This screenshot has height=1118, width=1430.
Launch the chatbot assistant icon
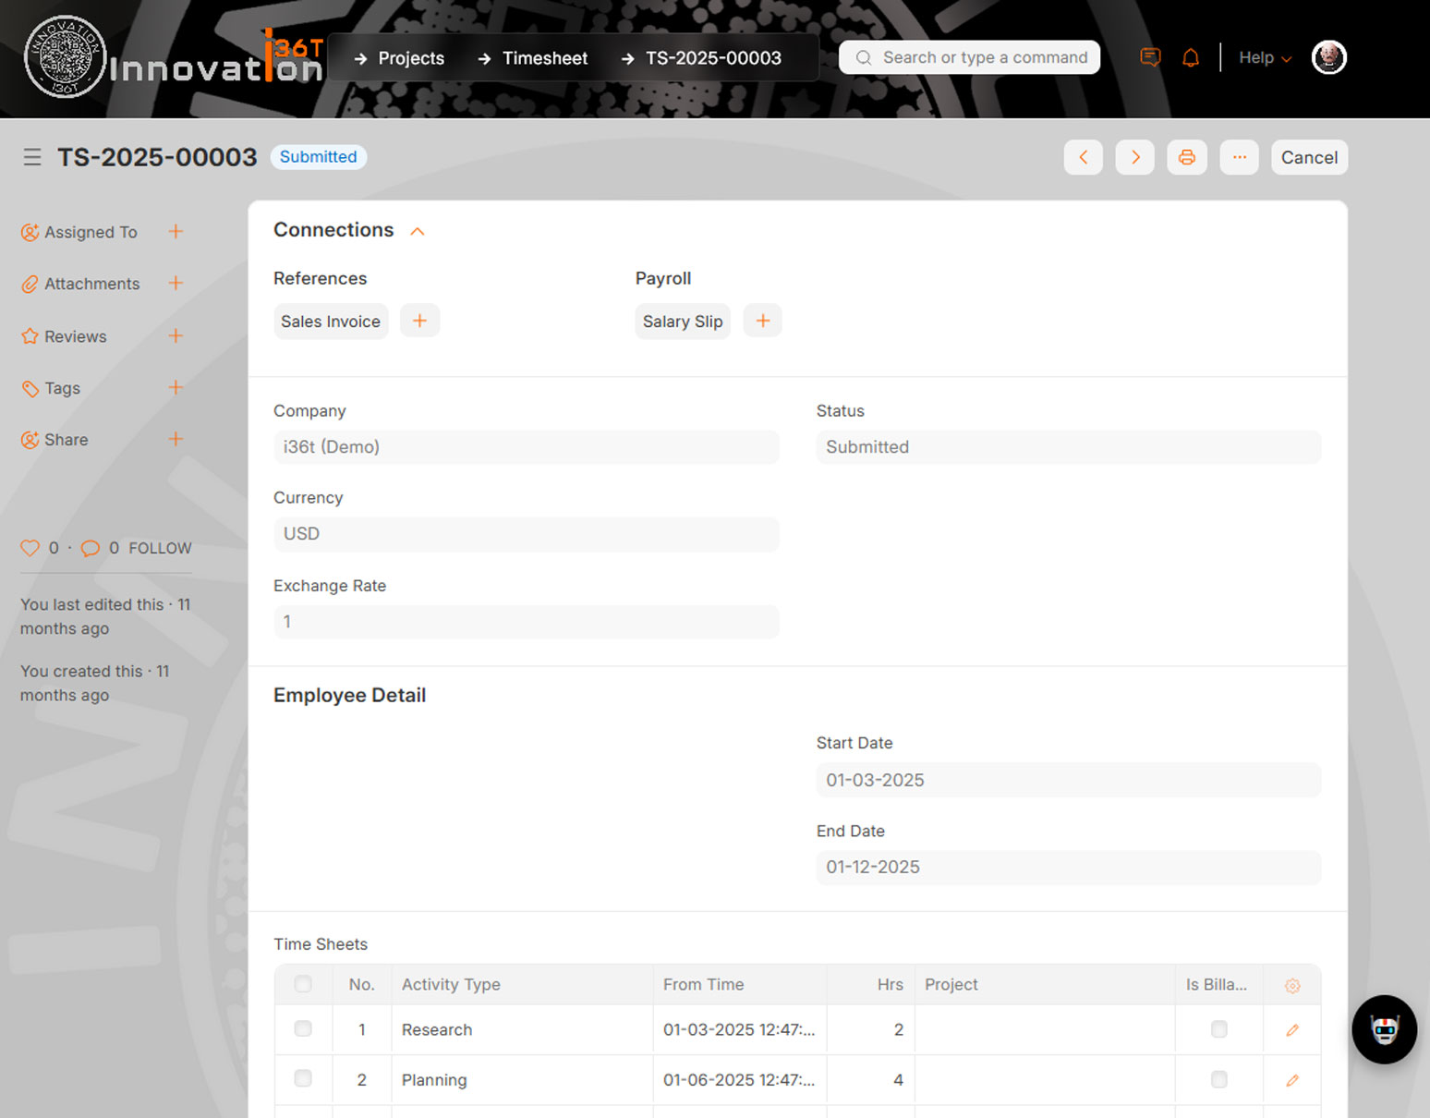pyautogui.click(x=1383, y=1029)
